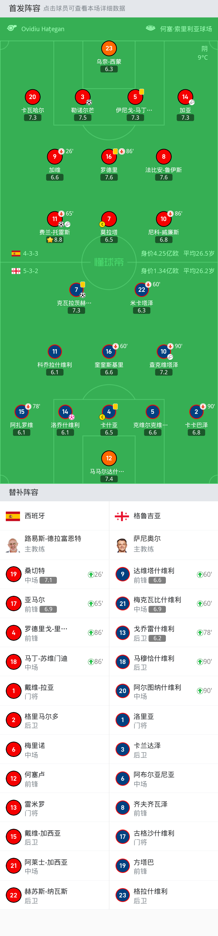Tap substitute 梅克瓦比什维利 number 21 row

point(164,603)
